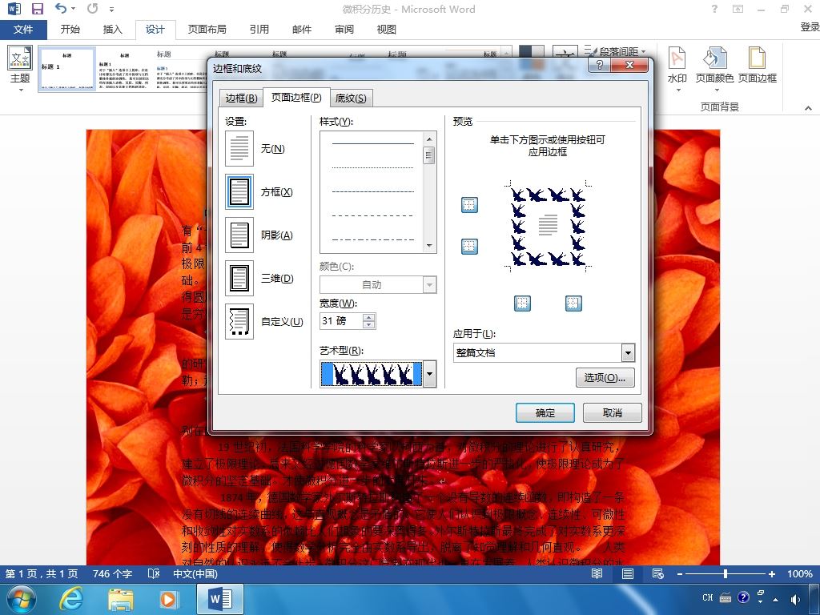This screenshot has width=820, height=615.
Task: Choose the 阴影 (Shadow) border setting
Action: point(239,235)
